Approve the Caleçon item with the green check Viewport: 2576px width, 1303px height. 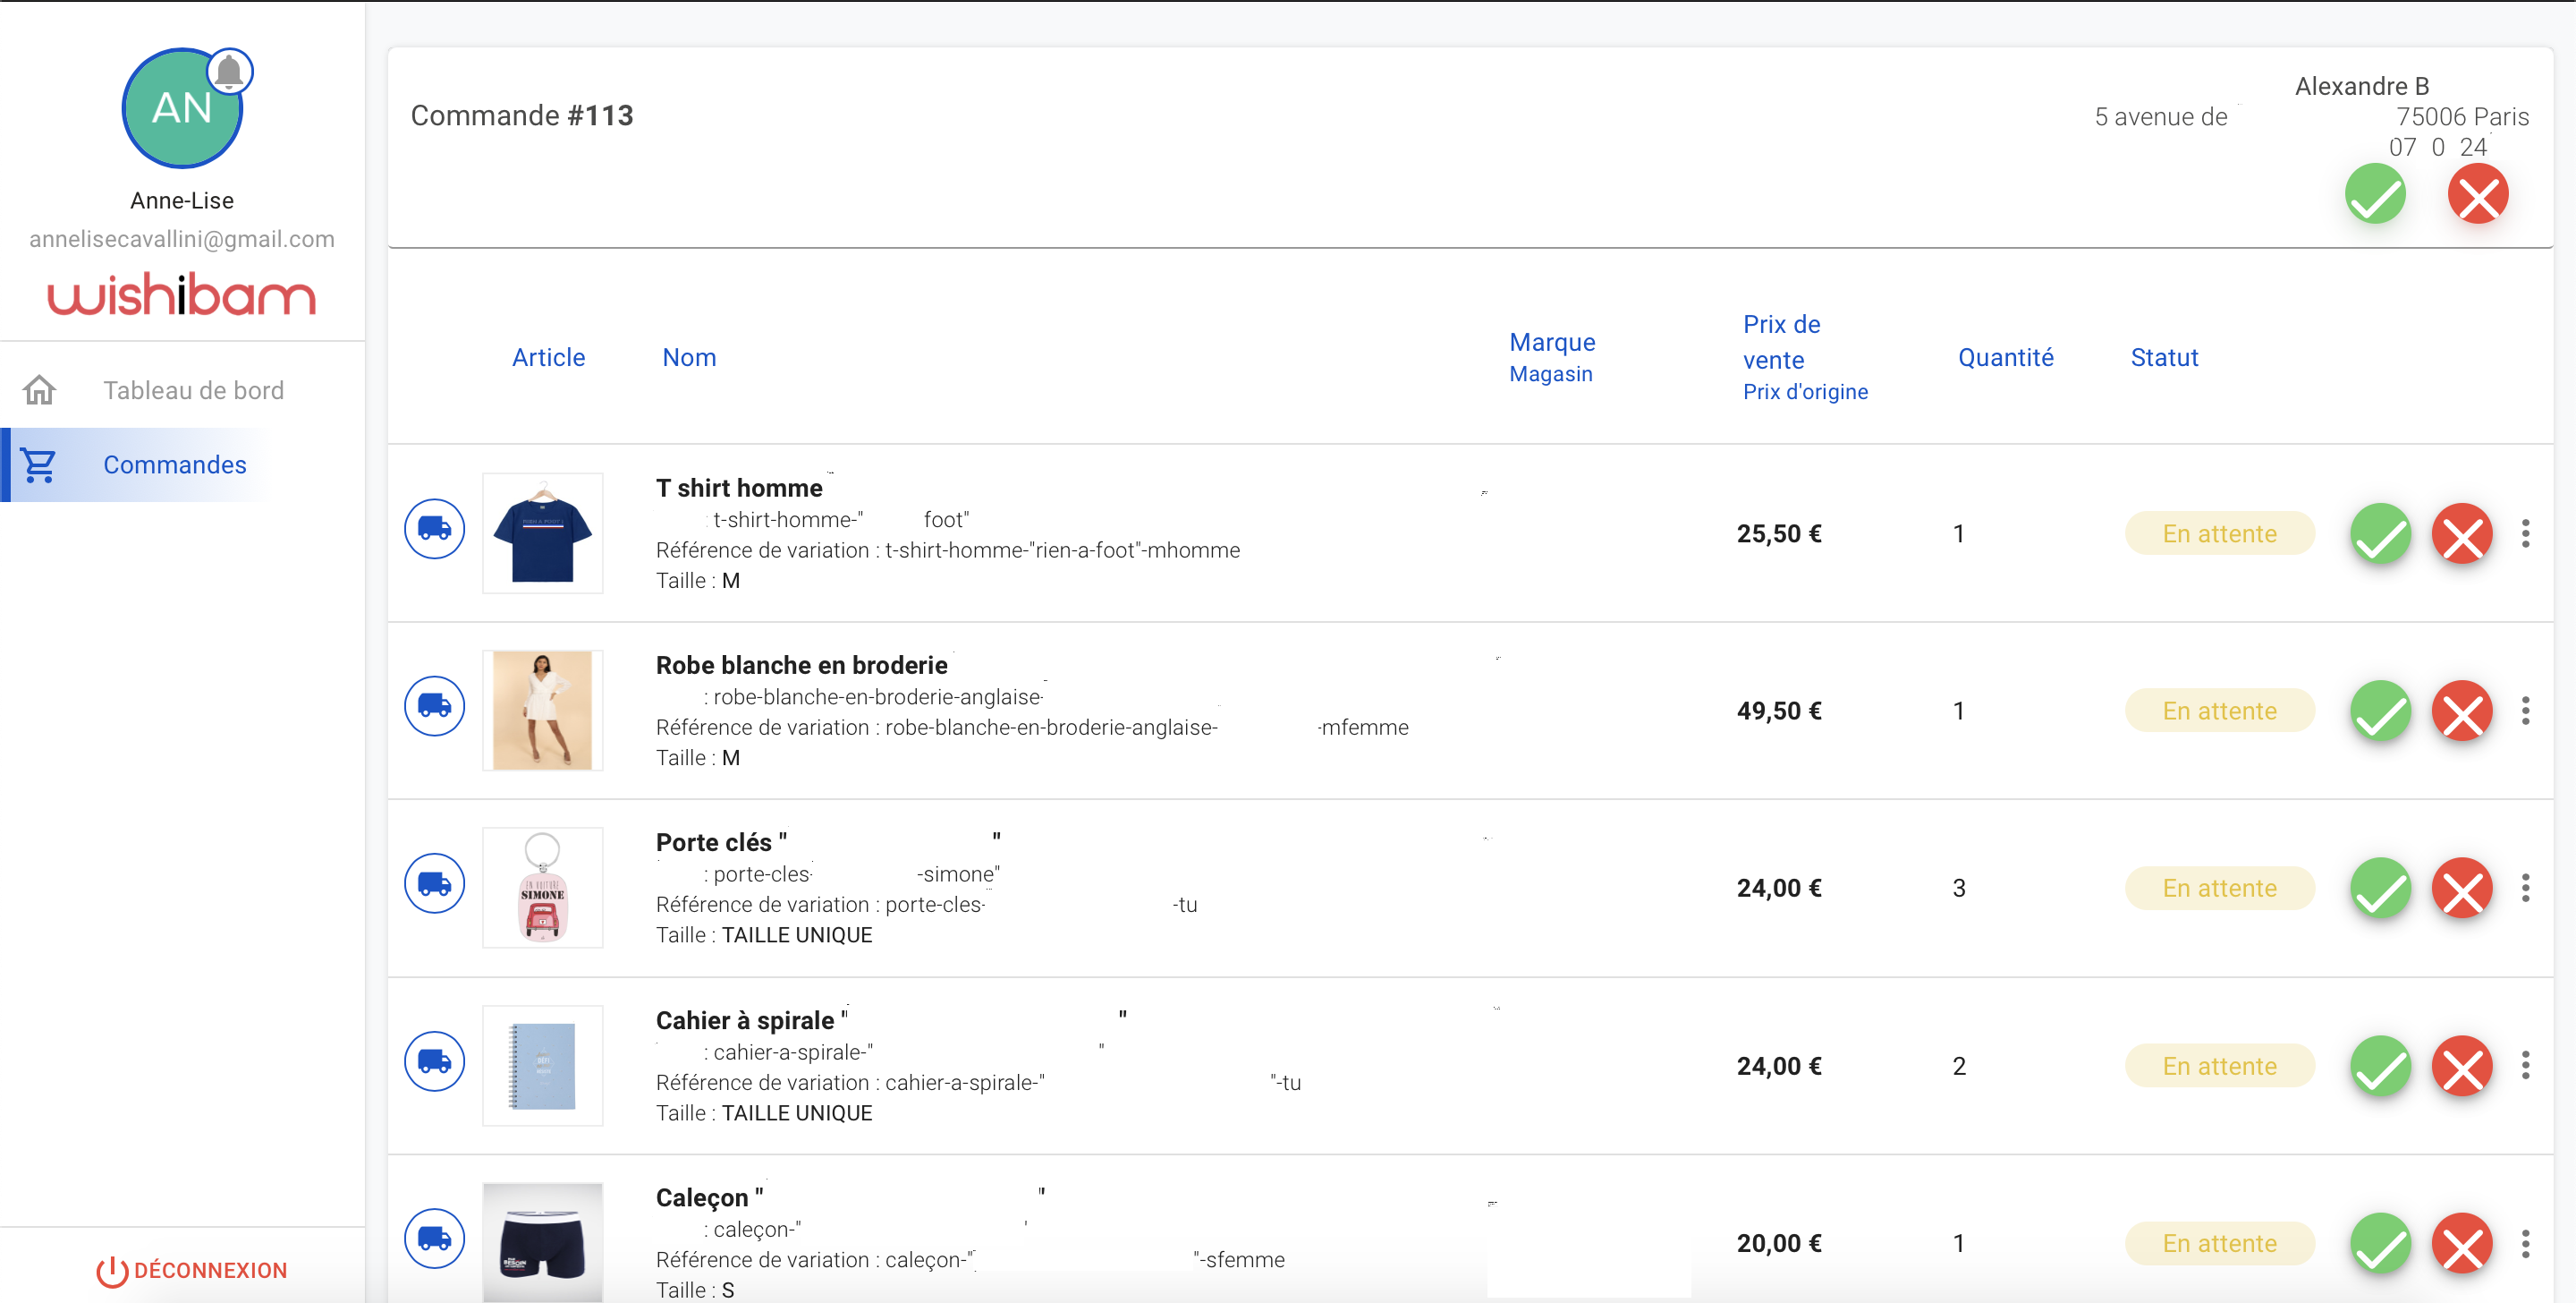point(2380,1243)
